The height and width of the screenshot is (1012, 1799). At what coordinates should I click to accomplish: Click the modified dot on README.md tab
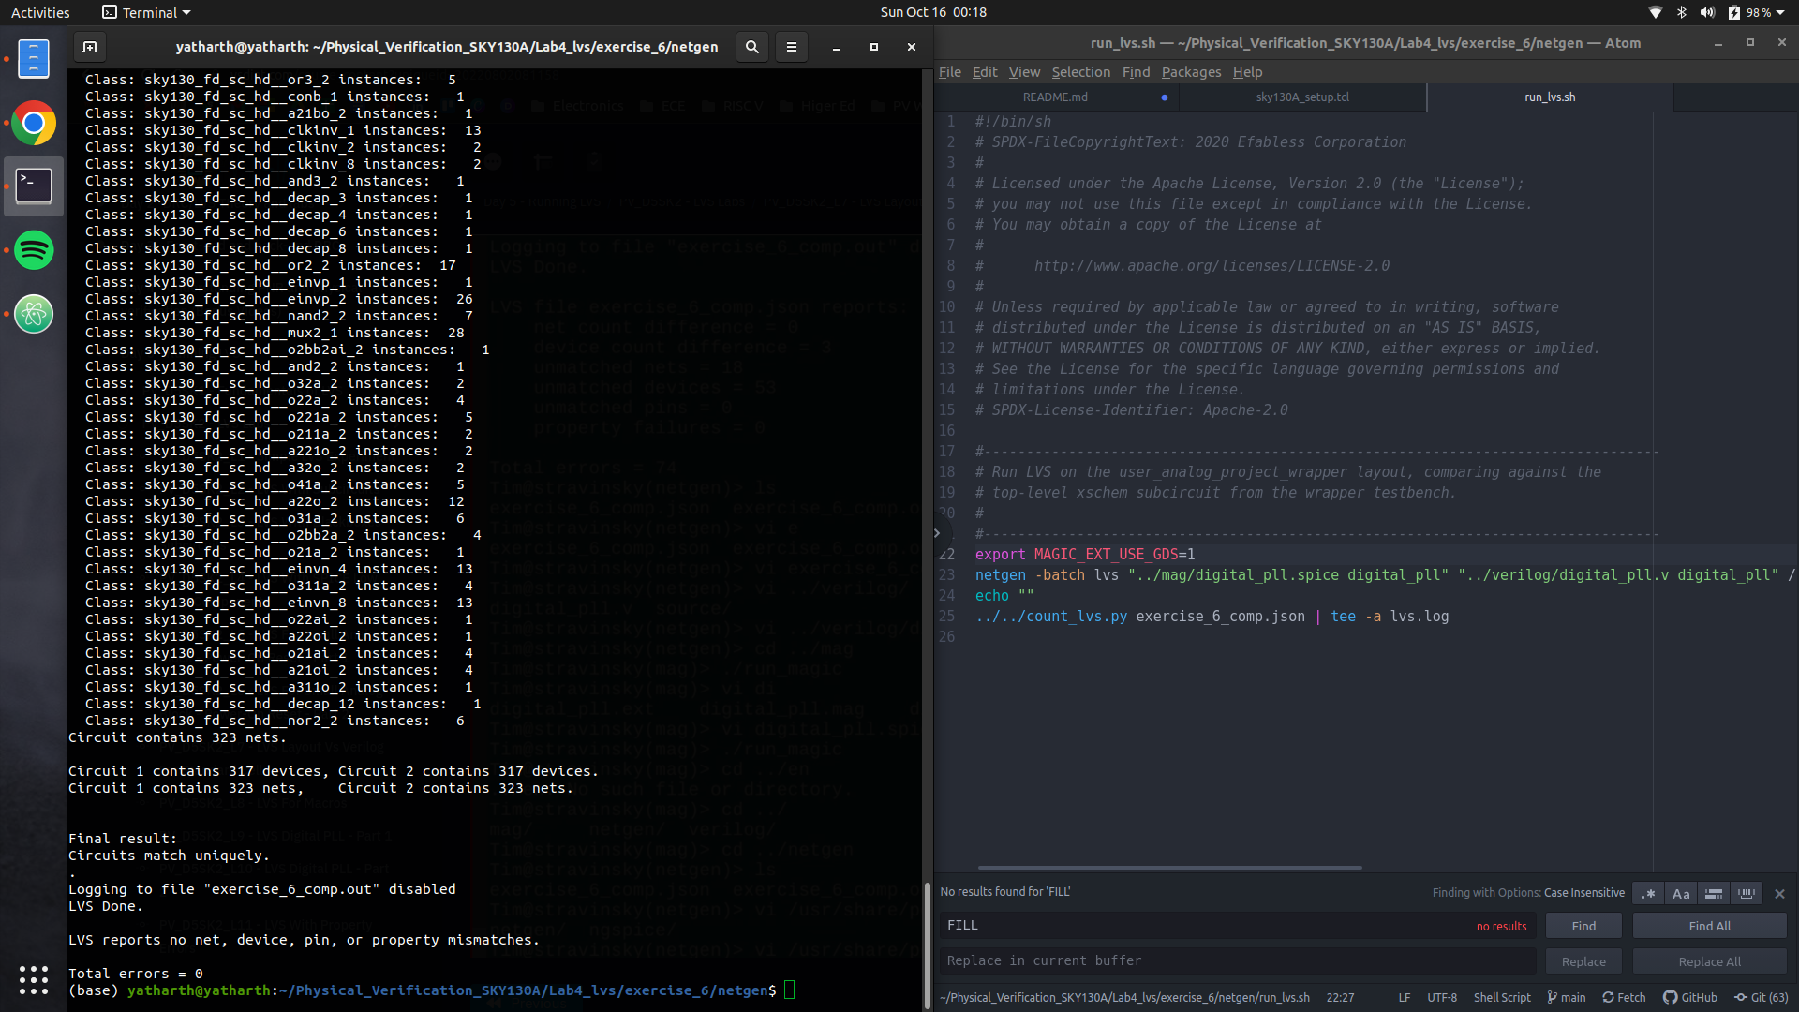tap(1165, 97)
